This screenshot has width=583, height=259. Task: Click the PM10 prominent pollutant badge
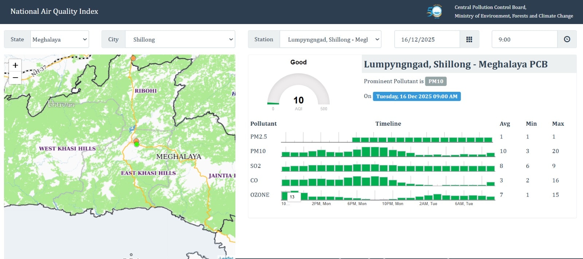click(x=436, y=81)
